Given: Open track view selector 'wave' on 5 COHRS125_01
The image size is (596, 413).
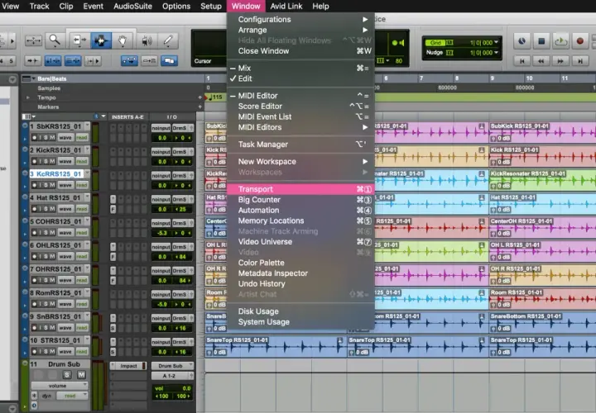Looking at the screenshot, I should 65,232.
